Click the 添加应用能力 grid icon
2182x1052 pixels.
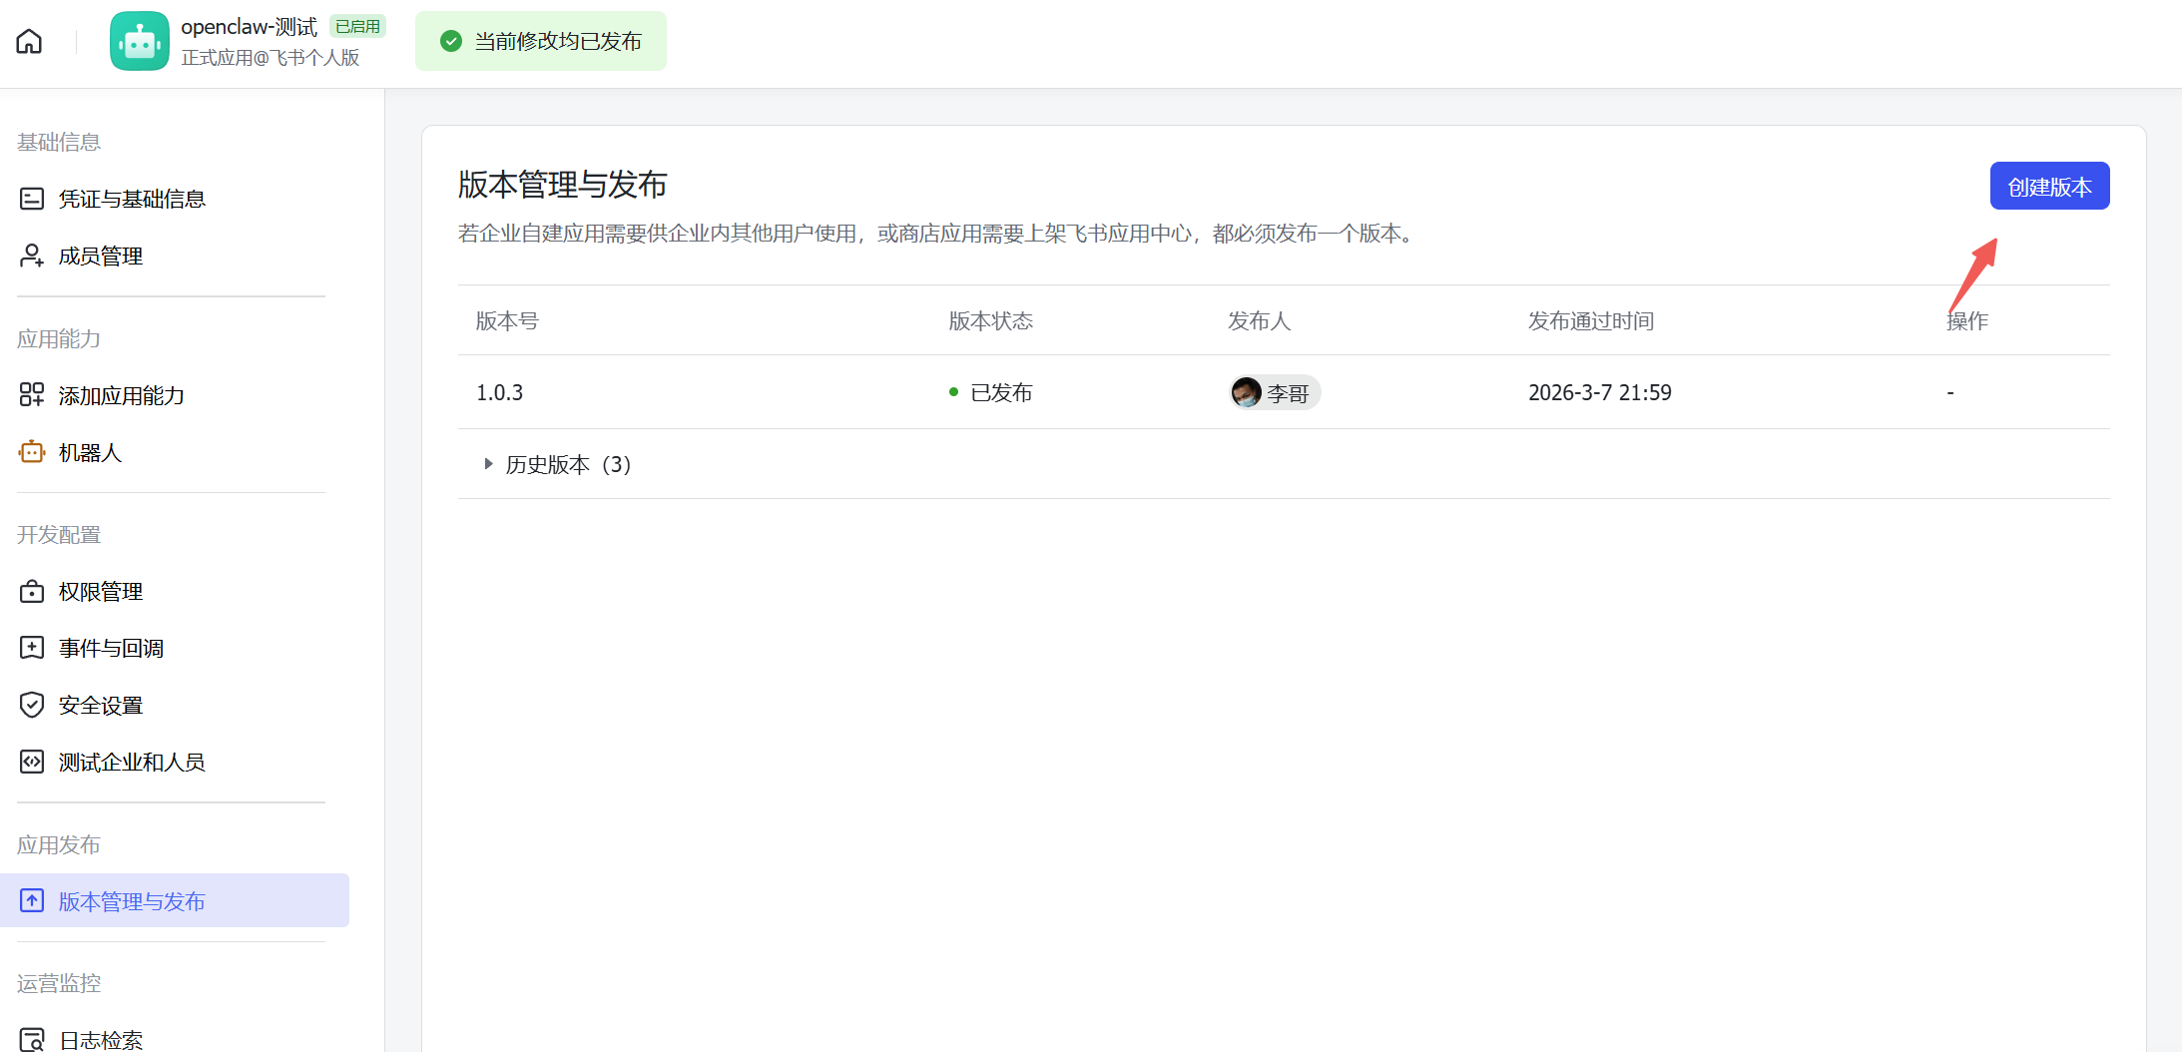point(32,395)
